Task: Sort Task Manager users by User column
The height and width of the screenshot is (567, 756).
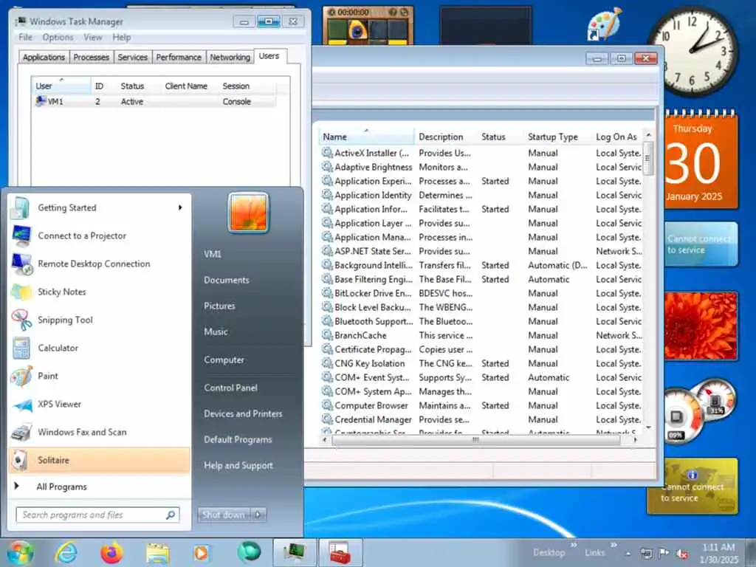Action: (61, 86)
